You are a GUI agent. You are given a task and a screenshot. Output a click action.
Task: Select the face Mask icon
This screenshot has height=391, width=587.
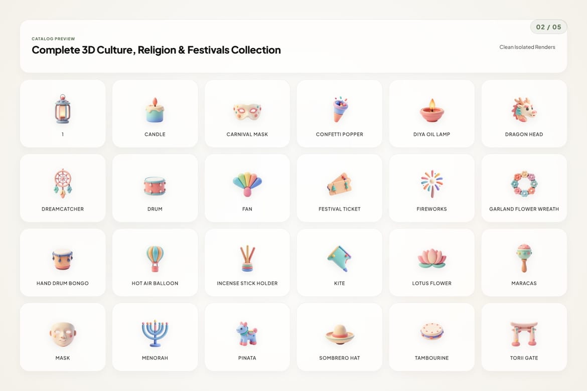[63, 334]
